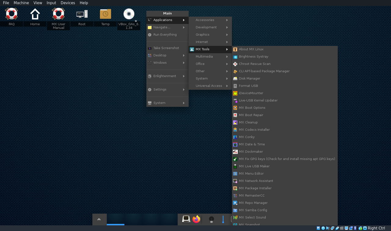This screenshot has width=391, height=231.
Task: Expand the hidden dock via the arrow tab
Action: (99, 219)
